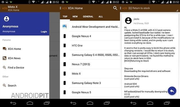Switch to the TOP tab
The image size is (180, 107).
pyautogui.click(x=65, y=17)
